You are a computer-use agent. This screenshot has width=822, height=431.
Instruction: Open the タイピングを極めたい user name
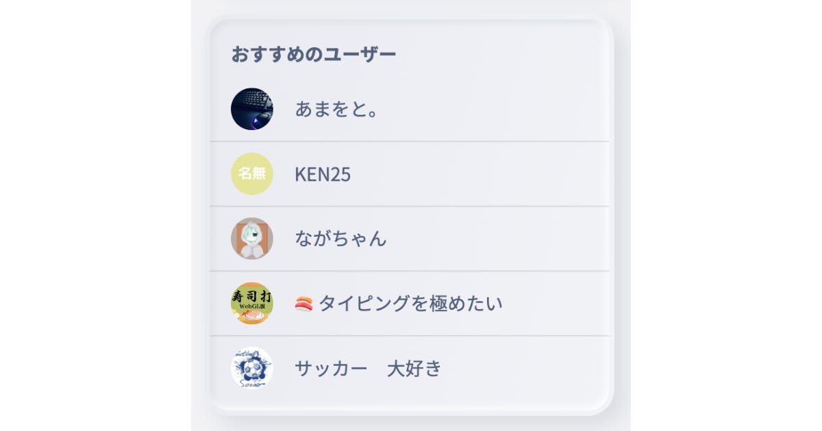(x=410, y=303)
